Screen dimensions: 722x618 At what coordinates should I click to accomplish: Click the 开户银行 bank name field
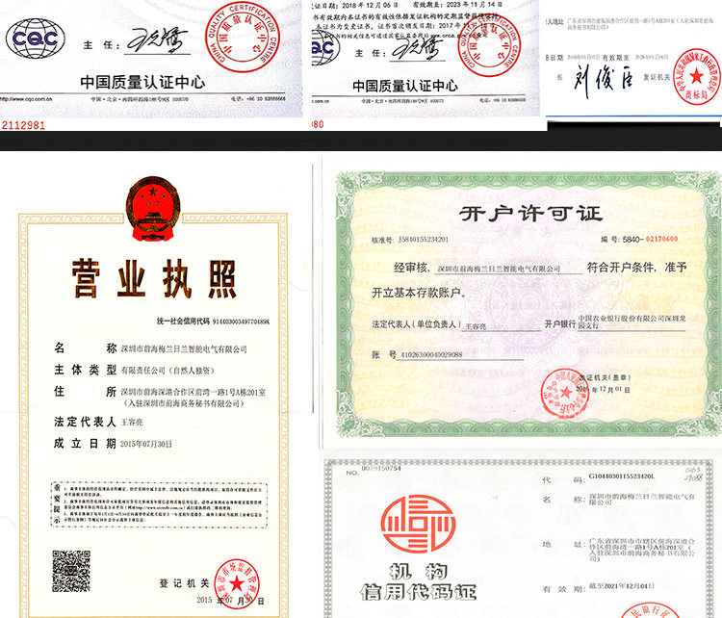click(x=632, y=322)
